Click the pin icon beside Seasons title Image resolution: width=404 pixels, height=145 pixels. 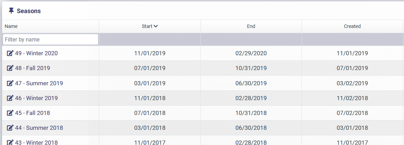(11, 11)
